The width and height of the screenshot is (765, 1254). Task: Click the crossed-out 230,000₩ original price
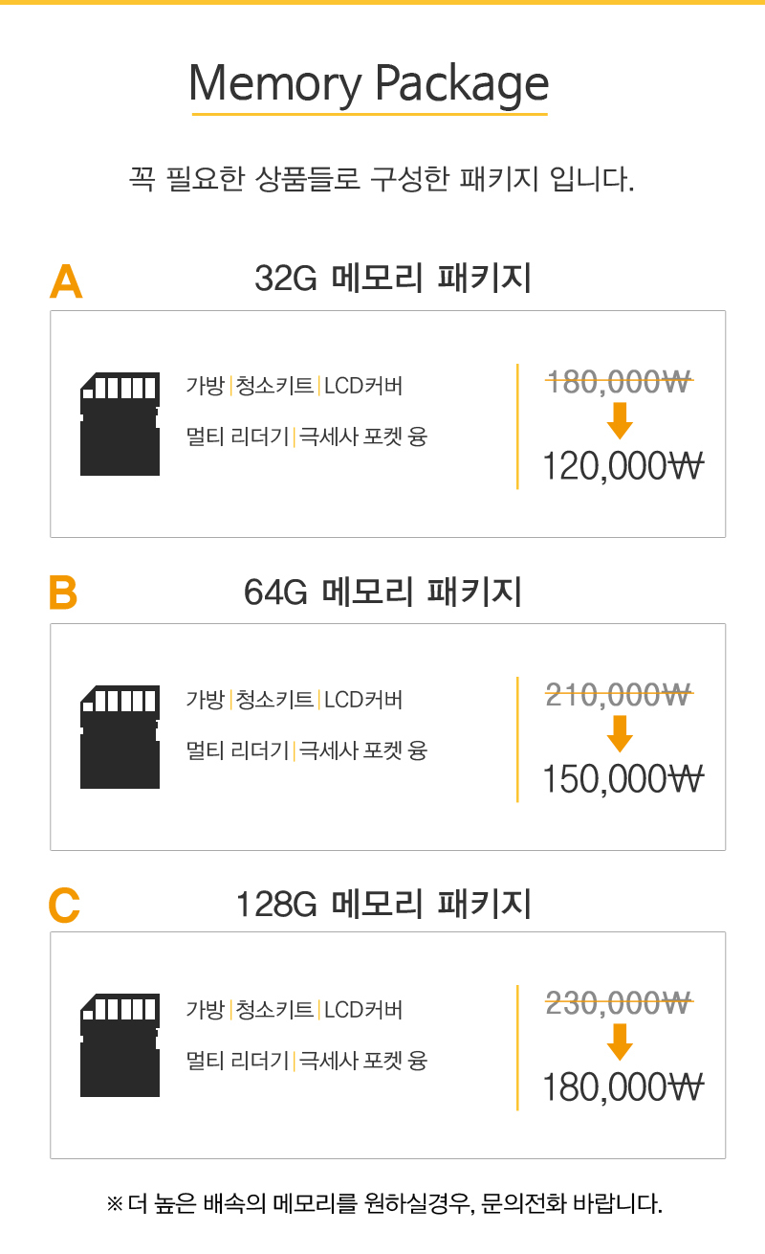(619, 1003)
